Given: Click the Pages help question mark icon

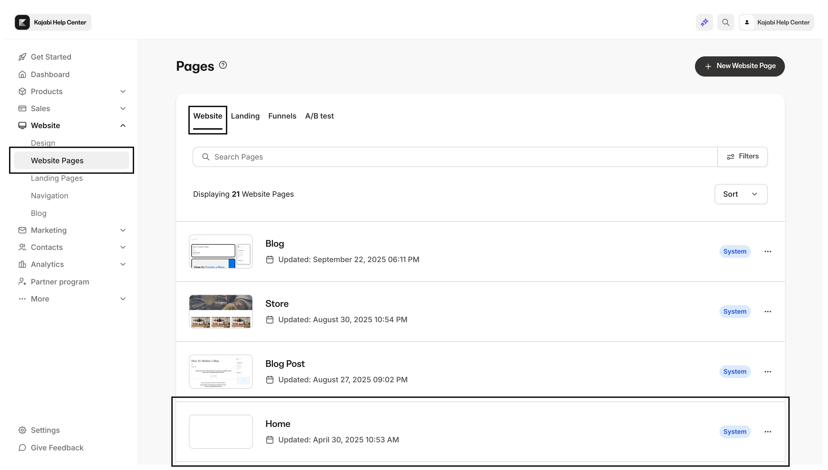Looking at the screenshot, I should [x=223, y=65].
